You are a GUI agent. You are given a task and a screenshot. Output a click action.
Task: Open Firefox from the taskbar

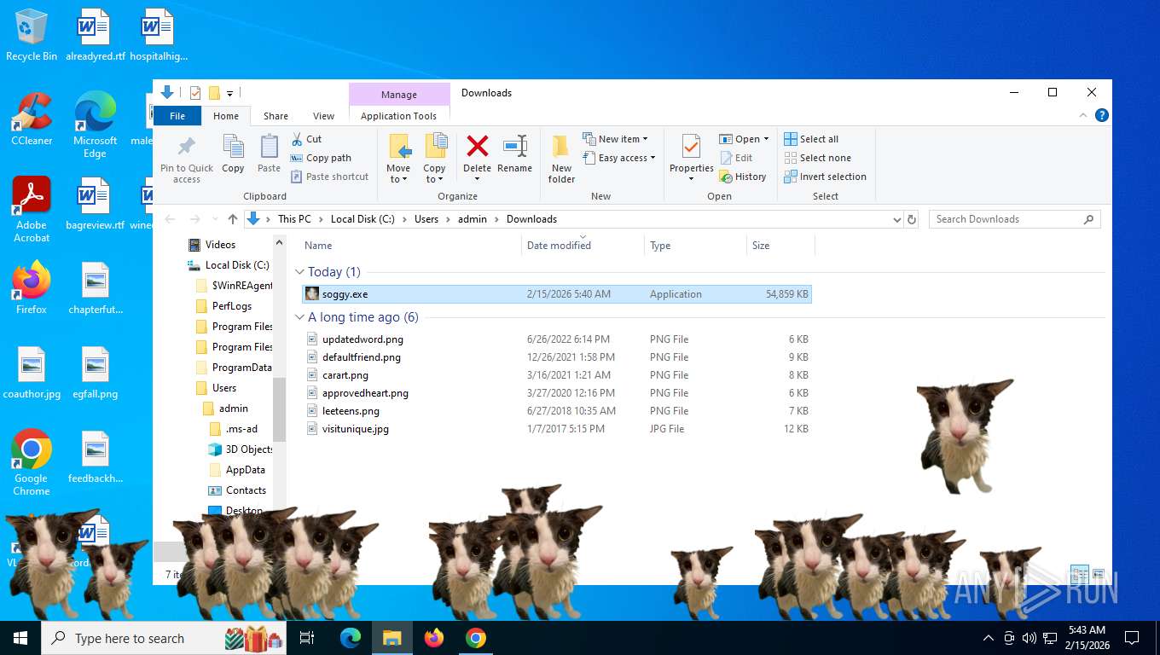[x=434, y=638]
